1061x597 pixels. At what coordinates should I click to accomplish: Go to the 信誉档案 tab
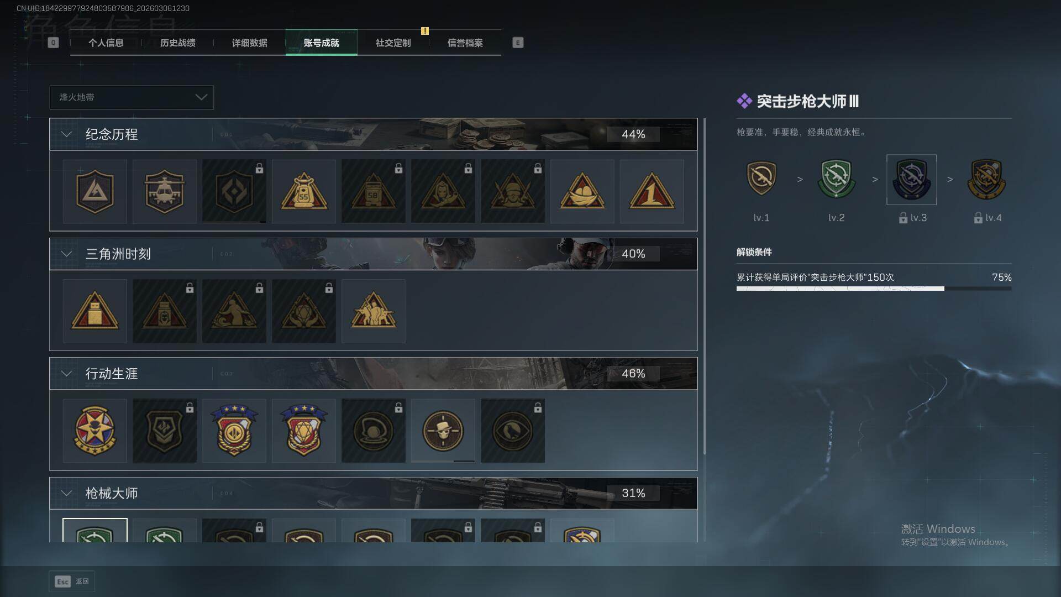[465, 43]
